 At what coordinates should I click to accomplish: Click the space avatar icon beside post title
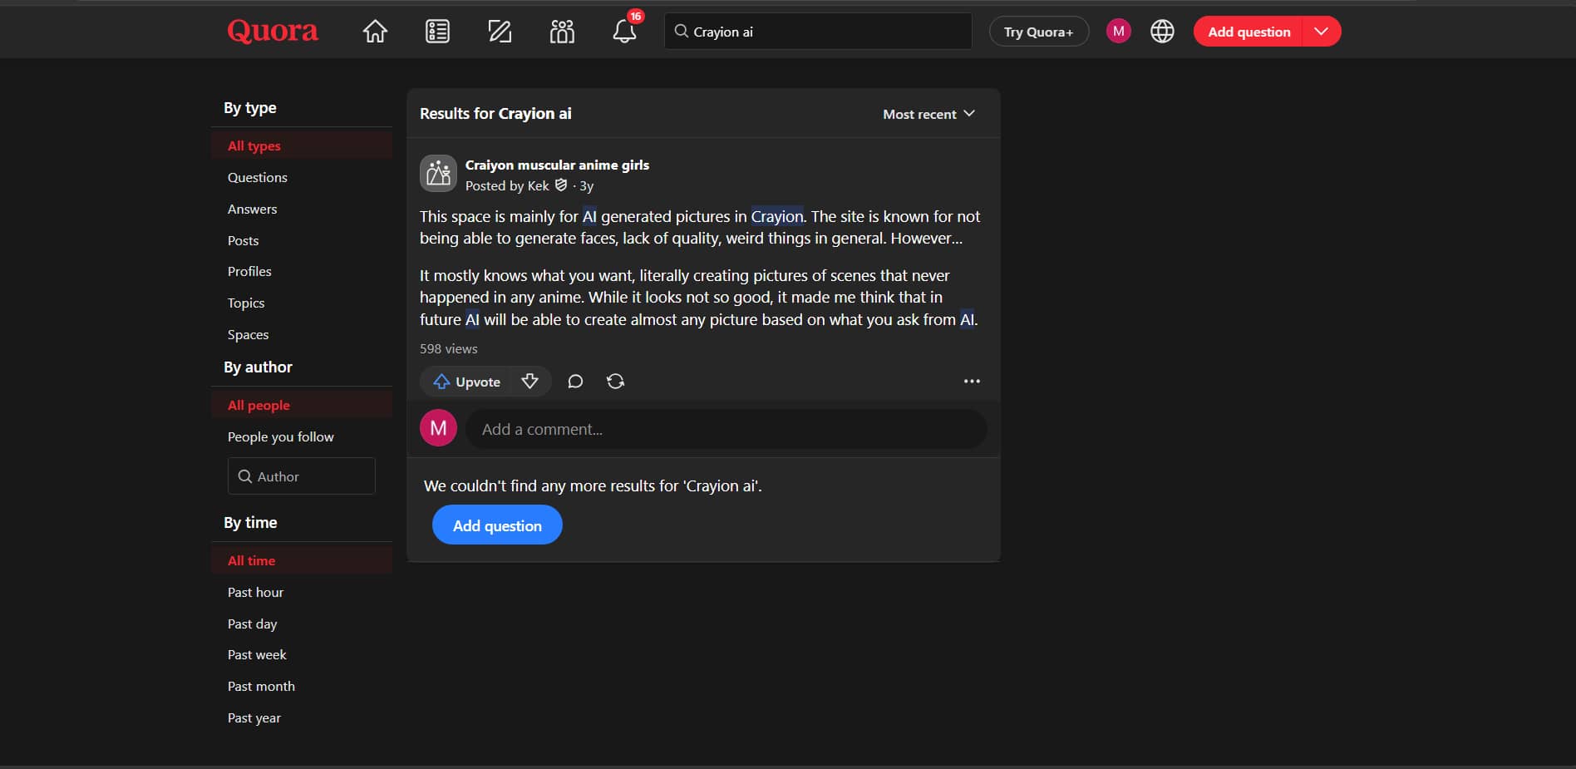438,174
